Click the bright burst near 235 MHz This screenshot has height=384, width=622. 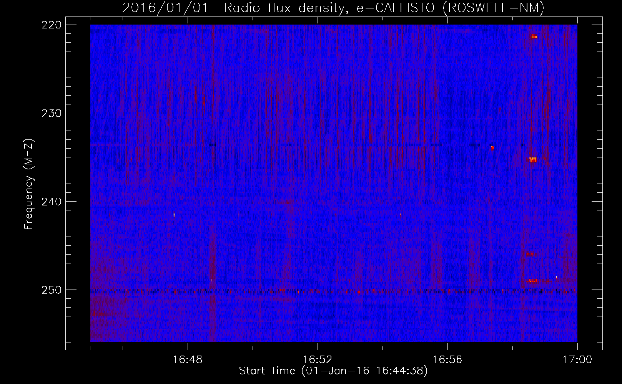[x=532, y=159]
